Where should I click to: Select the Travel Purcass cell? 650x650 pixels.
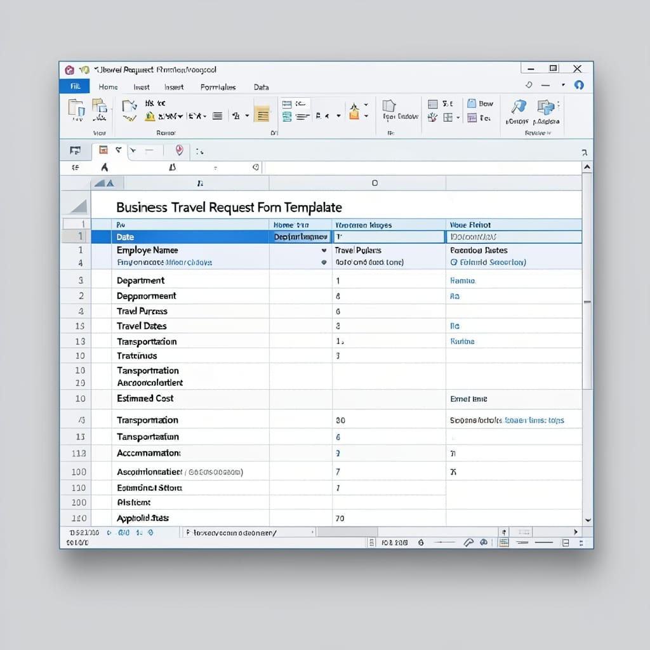pos(190,311)
